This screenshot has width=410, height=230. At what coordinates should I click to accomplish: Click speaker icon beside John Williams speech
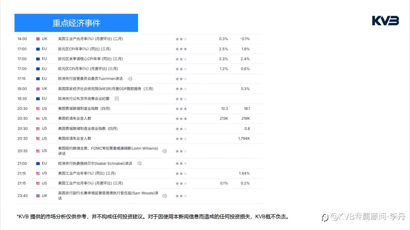pyautogui.click(x=164, y=151)
